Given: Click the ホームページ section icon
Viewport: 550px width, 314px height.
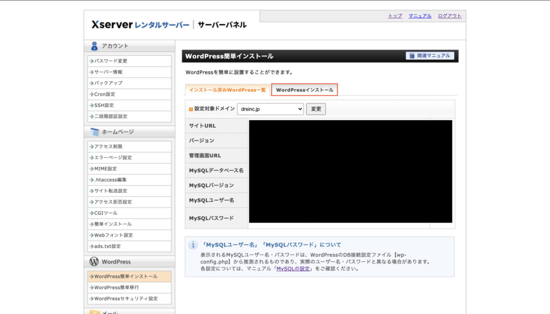Looking at the screenshot, I should pyautogui.click(x=95, y=132).
